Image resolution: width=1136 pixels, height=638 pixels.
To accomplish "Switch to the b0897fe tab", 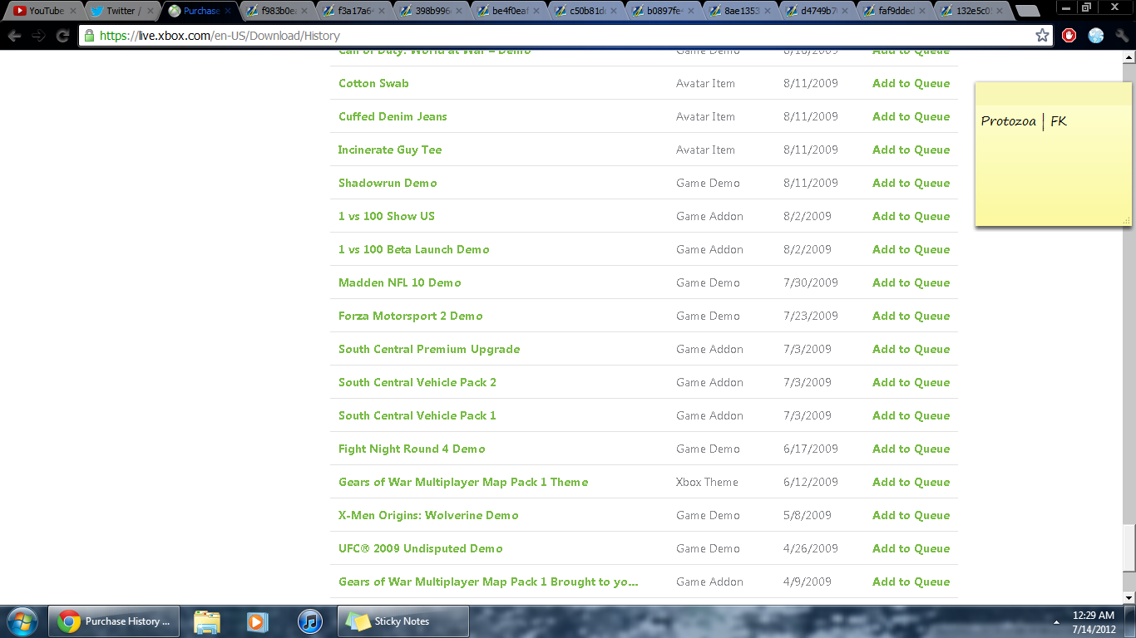I will tap(660, 11).
